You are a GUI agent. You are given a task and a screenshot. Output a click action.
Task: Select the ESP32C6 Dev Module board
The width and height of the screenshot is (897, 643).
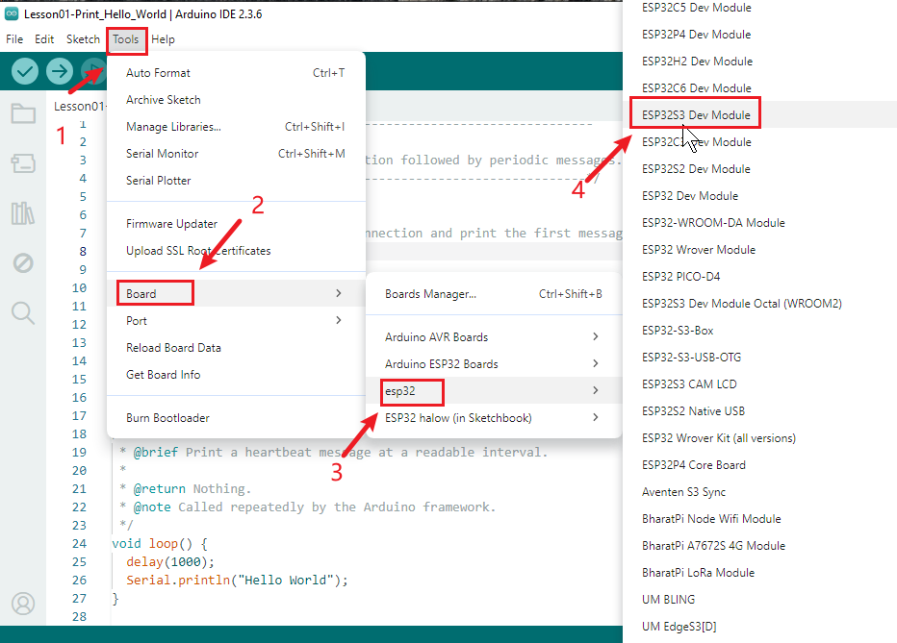[x=759, y=87]
